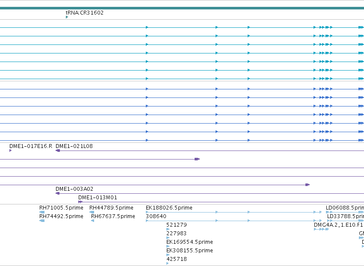Select the tRNA:CR31602 gene label
The image size is (364, 266).
pos(85,12)
